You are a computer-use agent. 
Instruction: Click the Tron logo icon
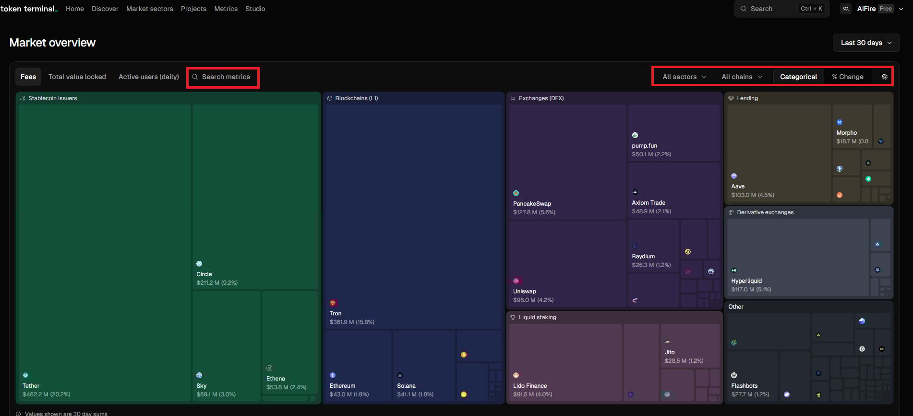pos(333,303)
